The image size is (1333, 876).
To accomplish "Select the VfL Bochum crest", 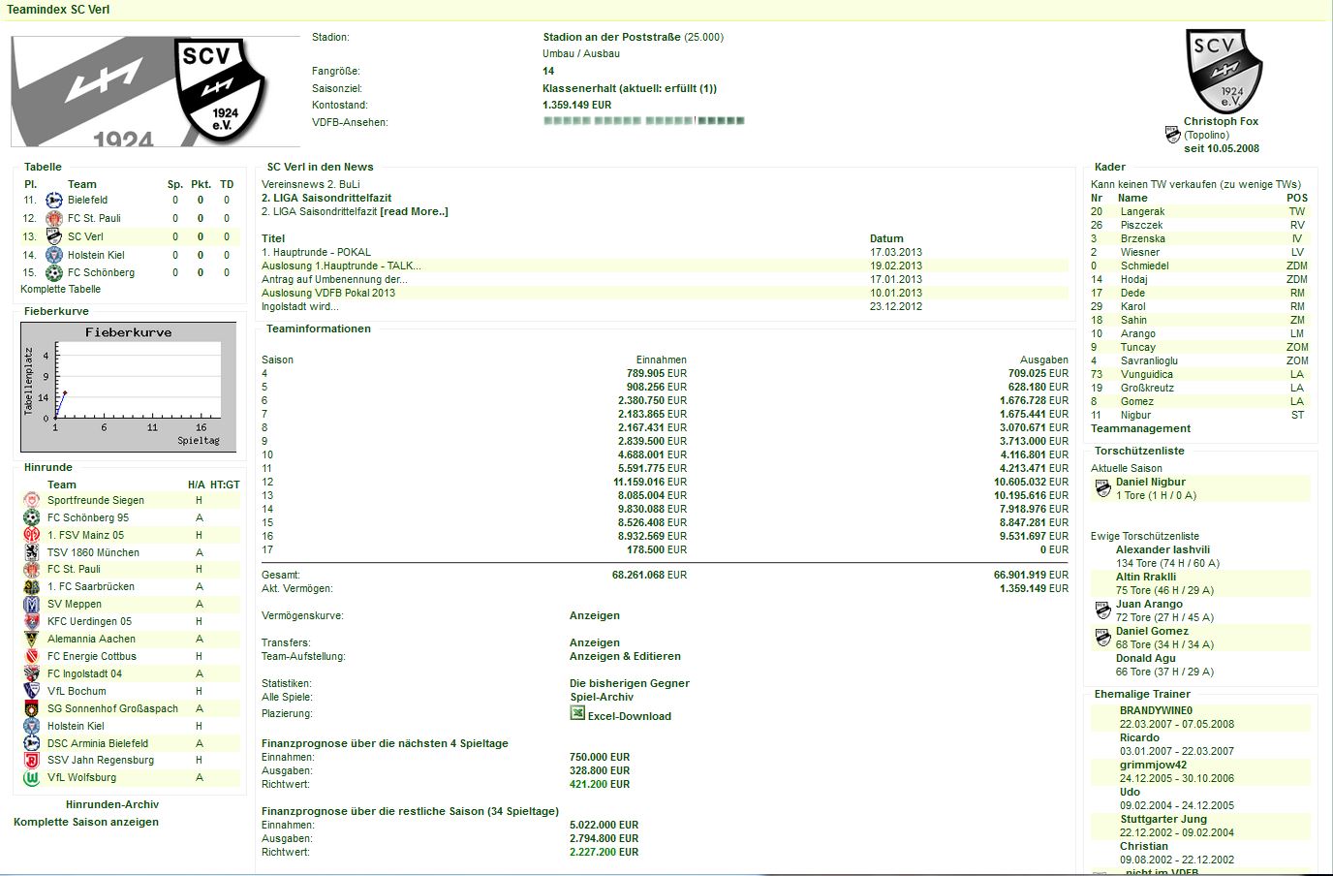I will [x=31, y=692].
